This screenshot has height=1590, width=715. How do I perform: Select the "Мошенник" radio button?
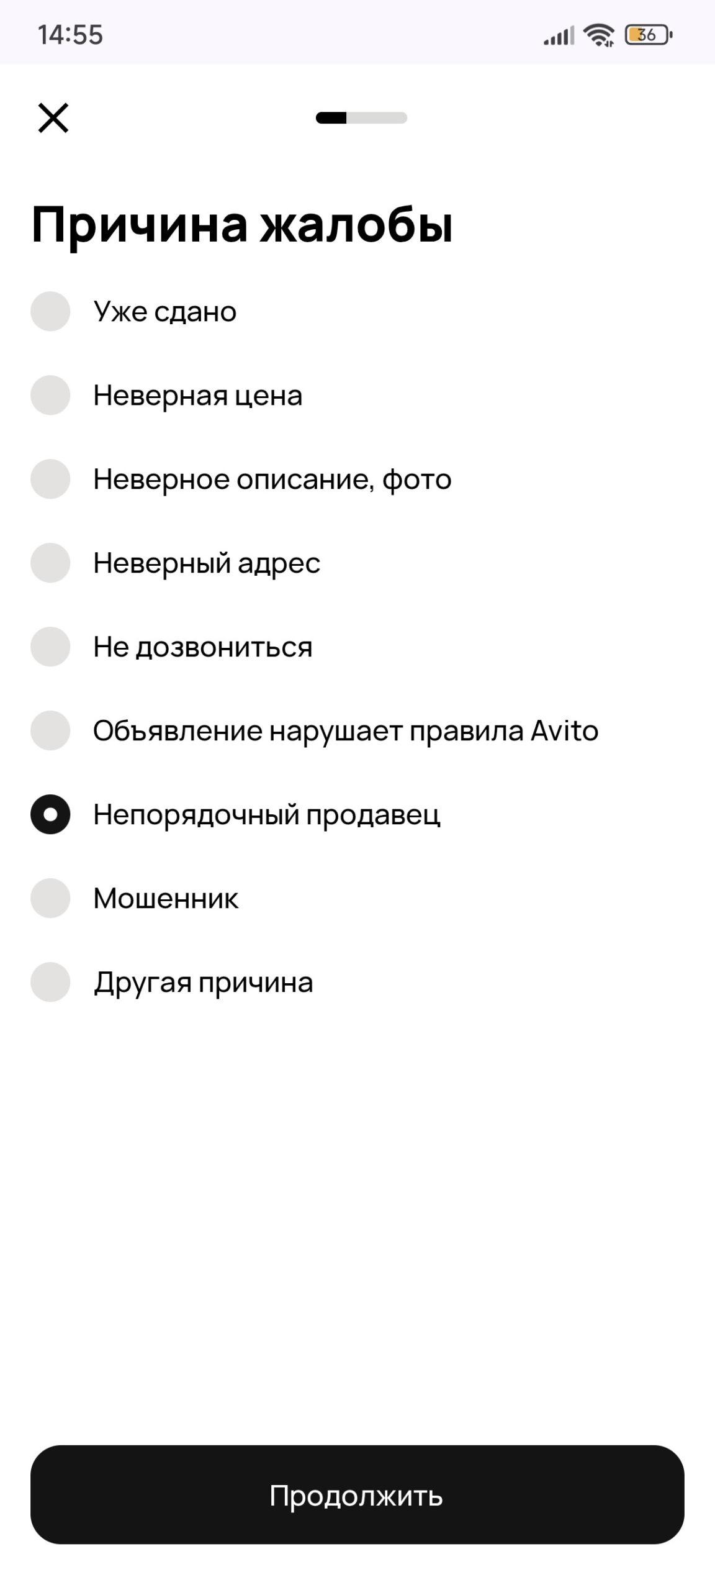(50, 898)
